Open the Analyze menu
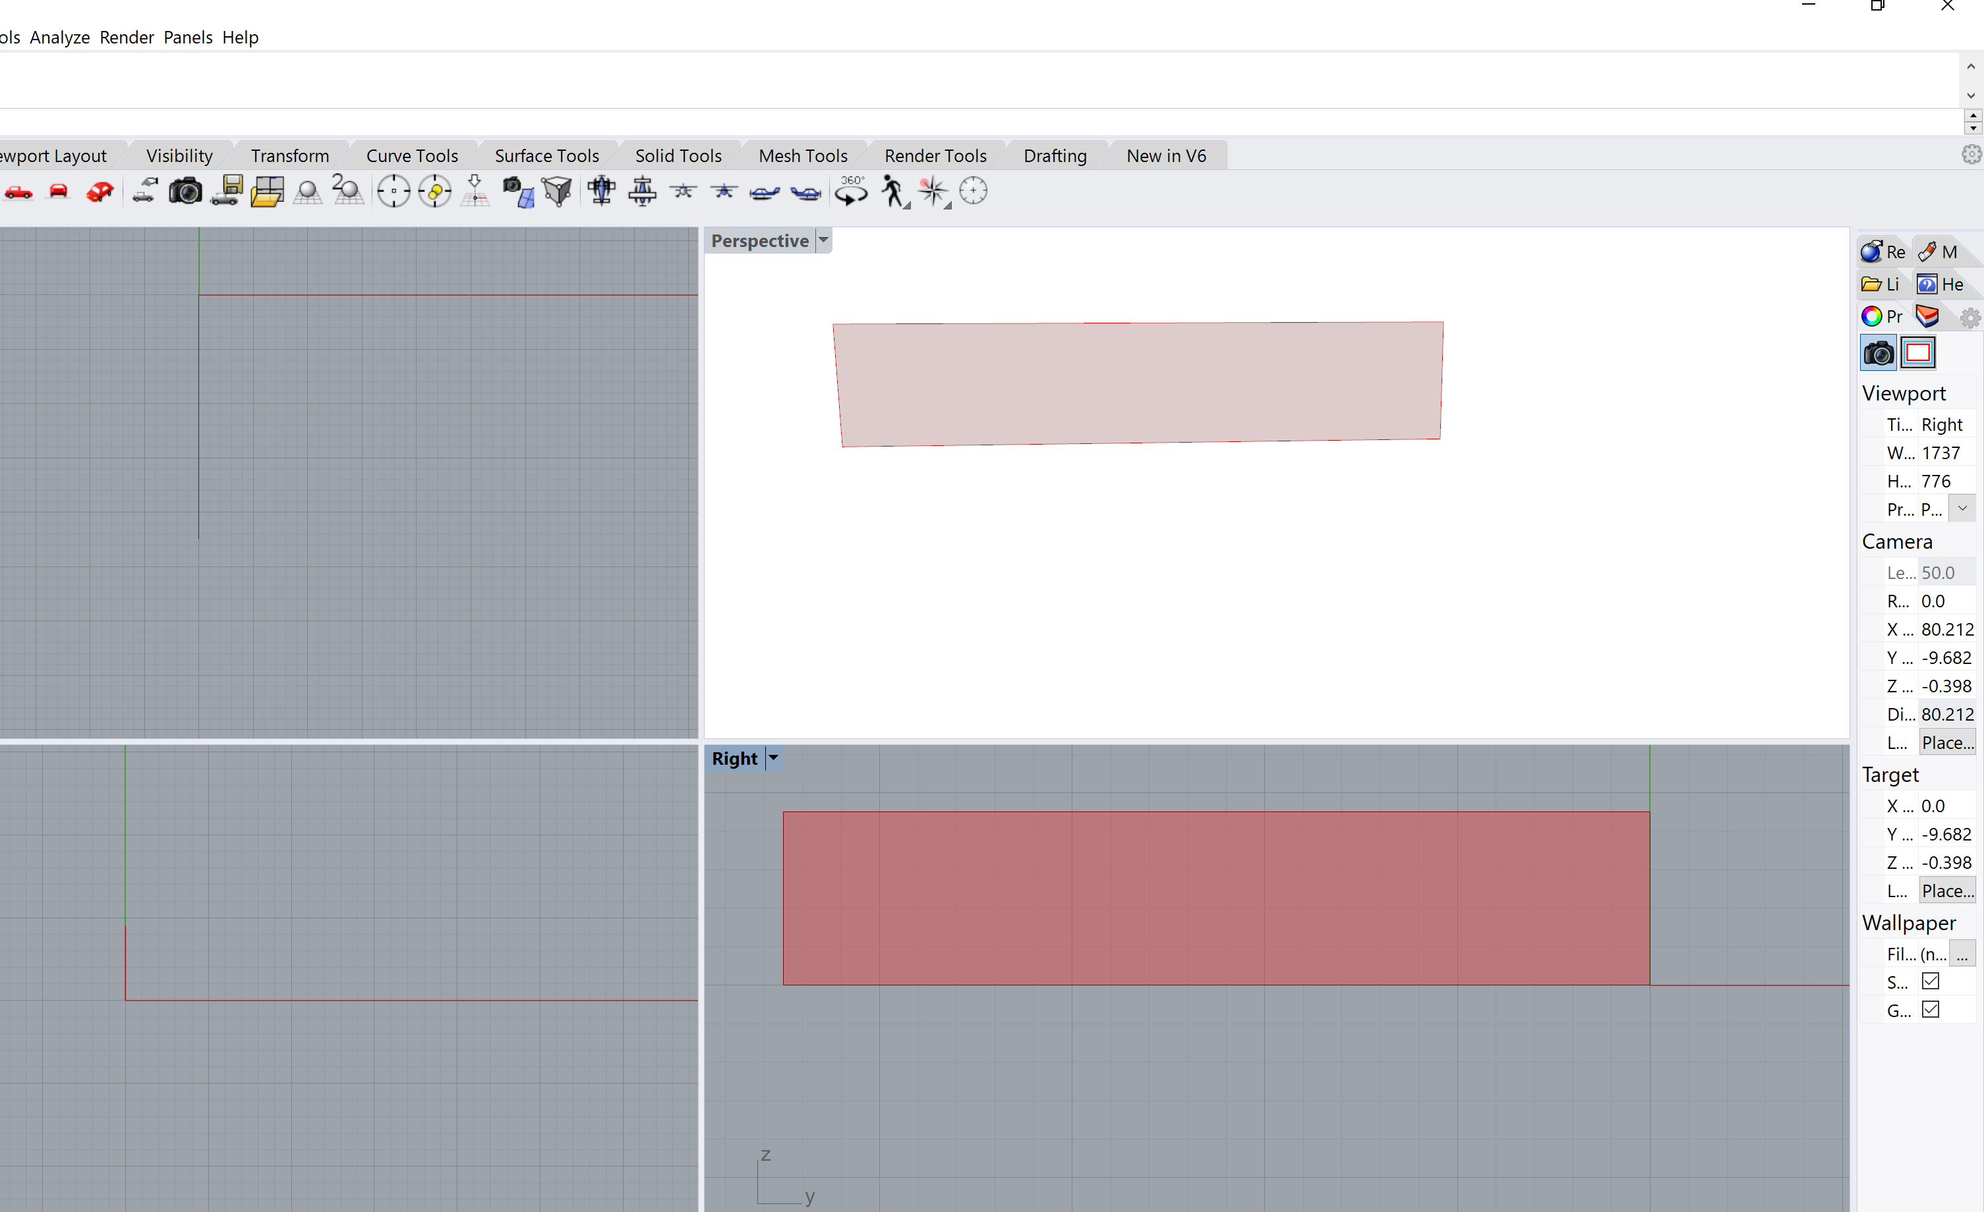The height and width of the screenshot is (1212, 1984). (x=59, y=37)
